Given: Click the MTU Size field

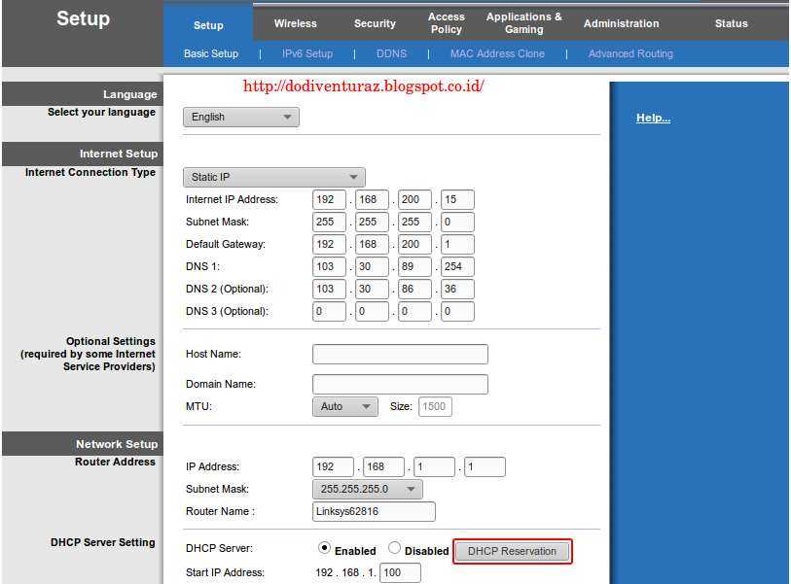Looking at the screenshot, I should click(435, 406).
